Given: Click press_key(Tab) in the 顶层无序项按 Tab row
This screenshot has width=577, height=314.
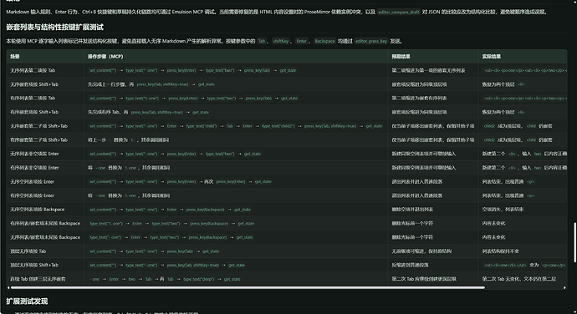Looking at the screenshot, I should pyautogui.click(x=180, y=251).
